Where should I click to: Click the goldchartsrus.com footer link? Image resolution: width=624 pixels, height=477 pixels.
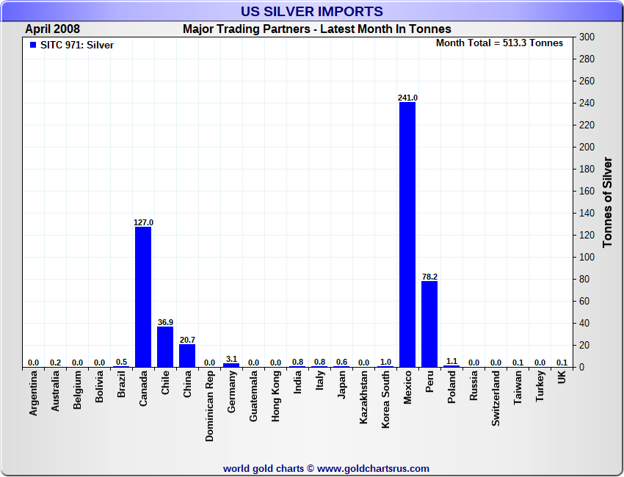pyautogui.click(x=326, y=468)
